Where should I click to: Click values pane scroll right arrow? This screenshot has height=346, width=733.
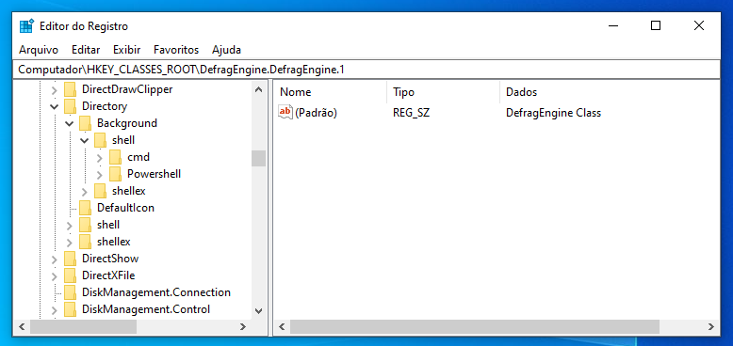pos(711,327)
